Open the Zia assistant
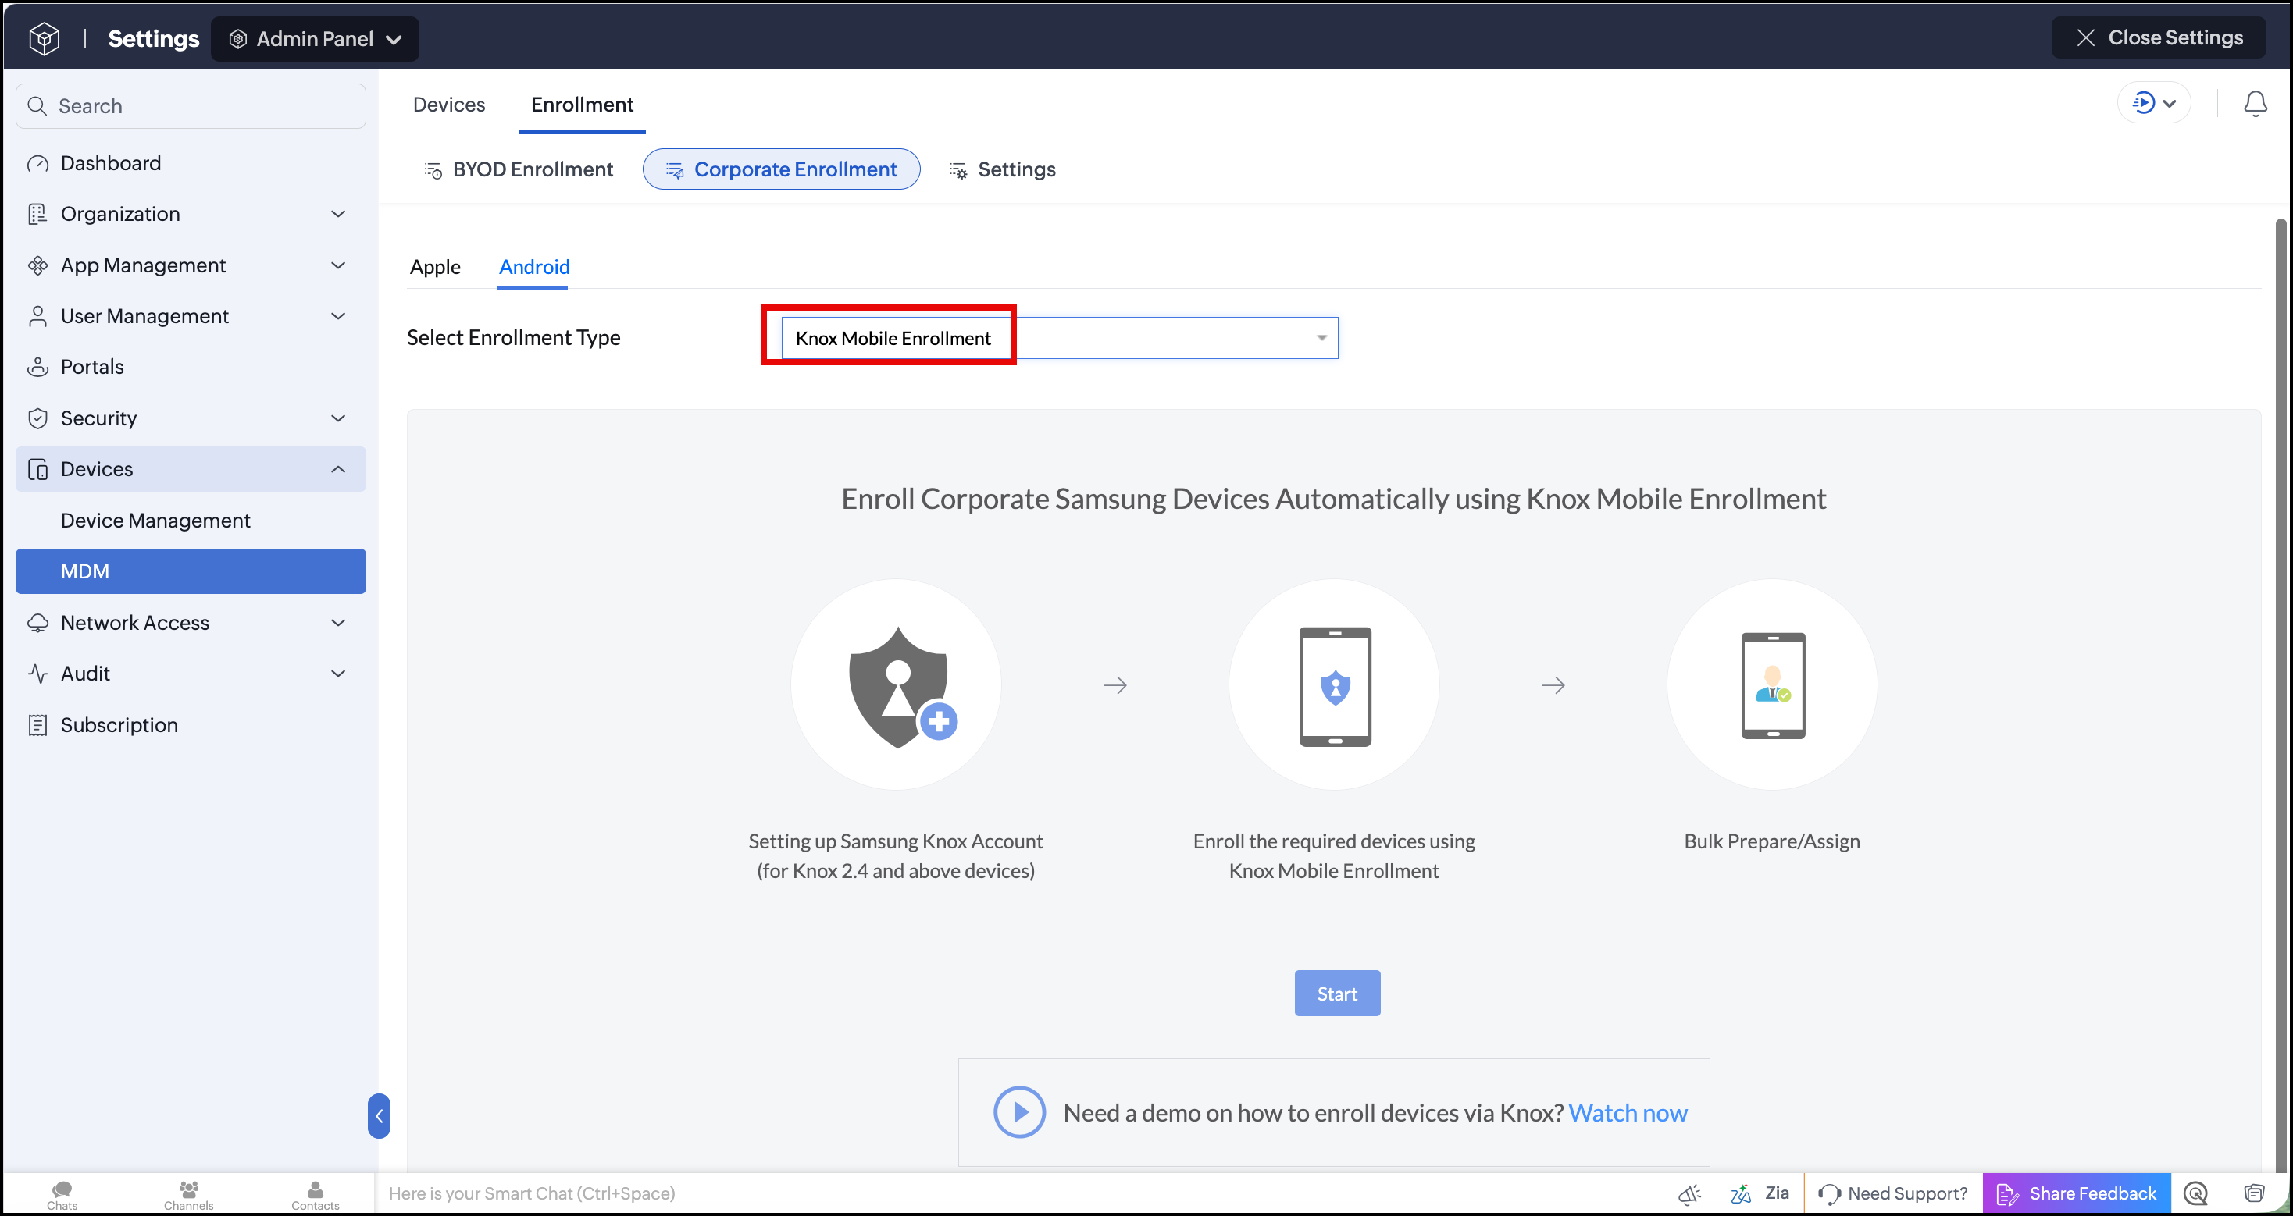The image size is (2293, 1216). click(x=1760, y=1194)
